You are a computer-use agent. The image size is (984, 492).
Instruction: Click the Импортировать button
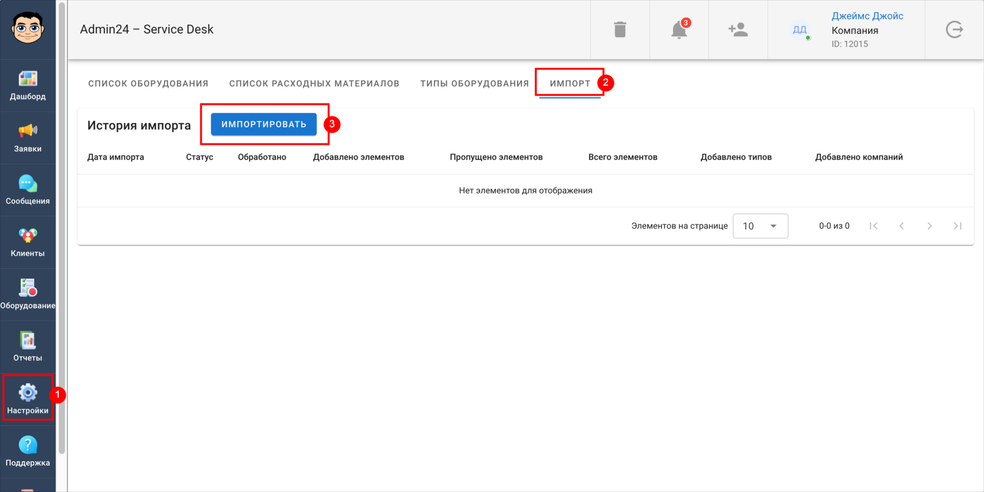(264, 124)
